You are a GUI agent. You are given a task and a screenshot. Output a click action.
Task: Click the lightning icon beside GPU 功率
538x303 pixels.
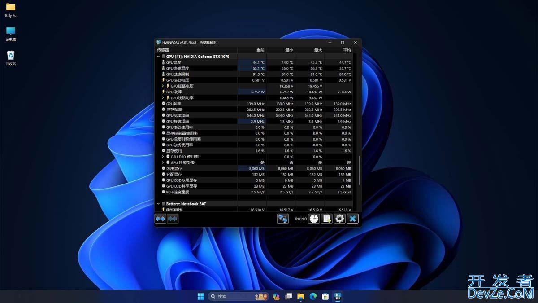[x=163, y=92]
